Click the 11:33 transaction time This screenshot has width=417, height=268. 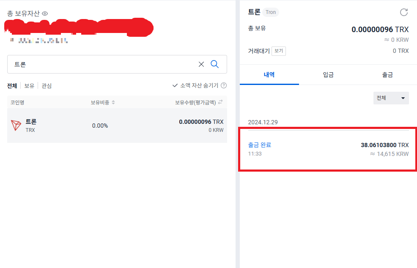pos(255,154)
